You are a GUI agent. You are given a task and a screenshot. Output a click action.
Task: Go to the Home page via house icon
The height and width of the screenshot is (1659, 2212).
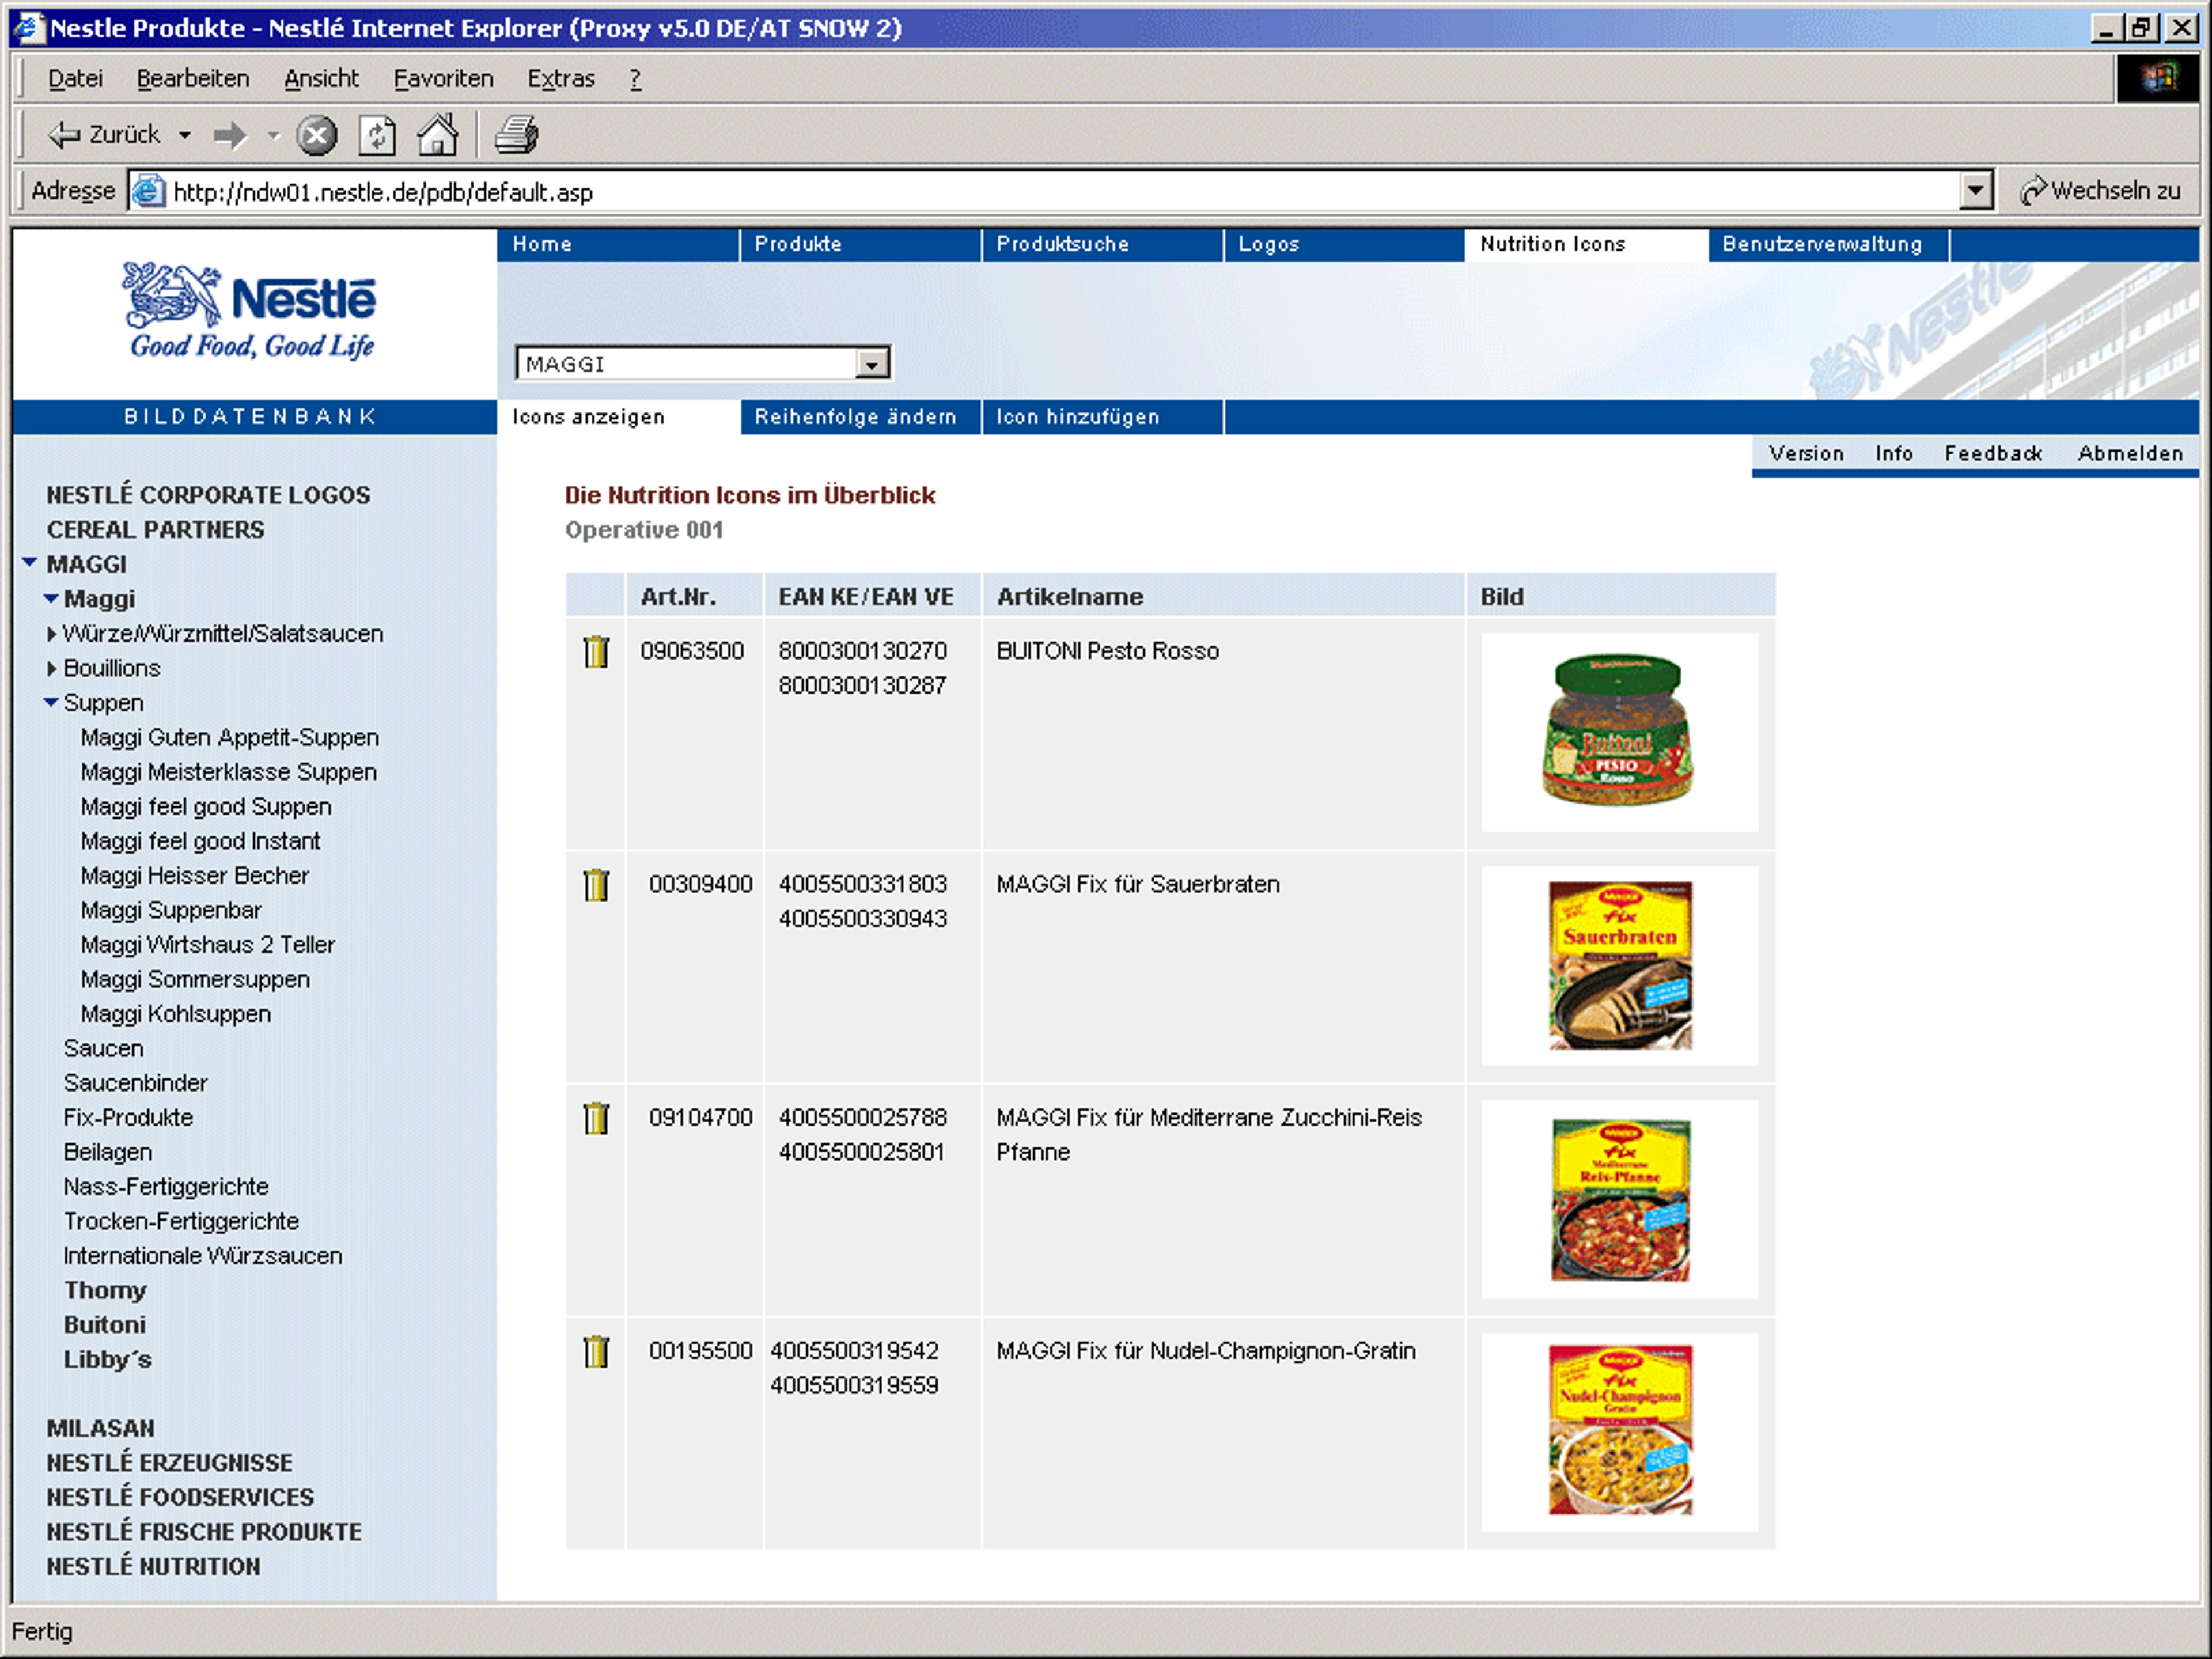point(437,135)
